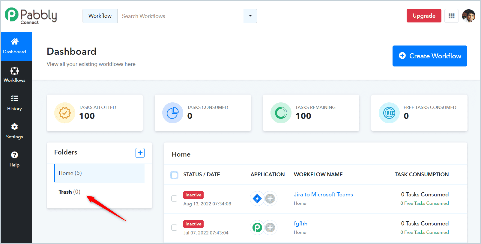Open the Jira to Microsoft Teams workflow link
The width and height of the screenshot is (481, 244).
point(323,195)
